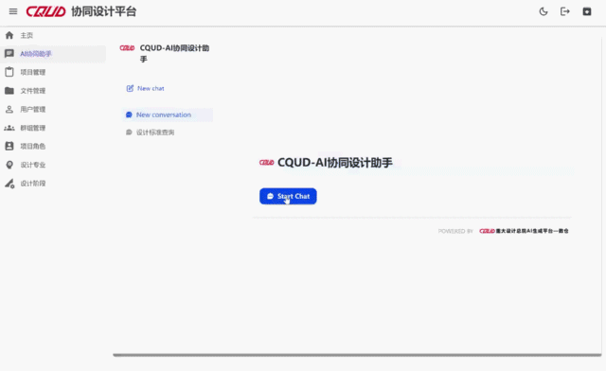This screenshot has height=371, width=606.
Task: Go to the 主页 home page
Action: coord(53,36)
